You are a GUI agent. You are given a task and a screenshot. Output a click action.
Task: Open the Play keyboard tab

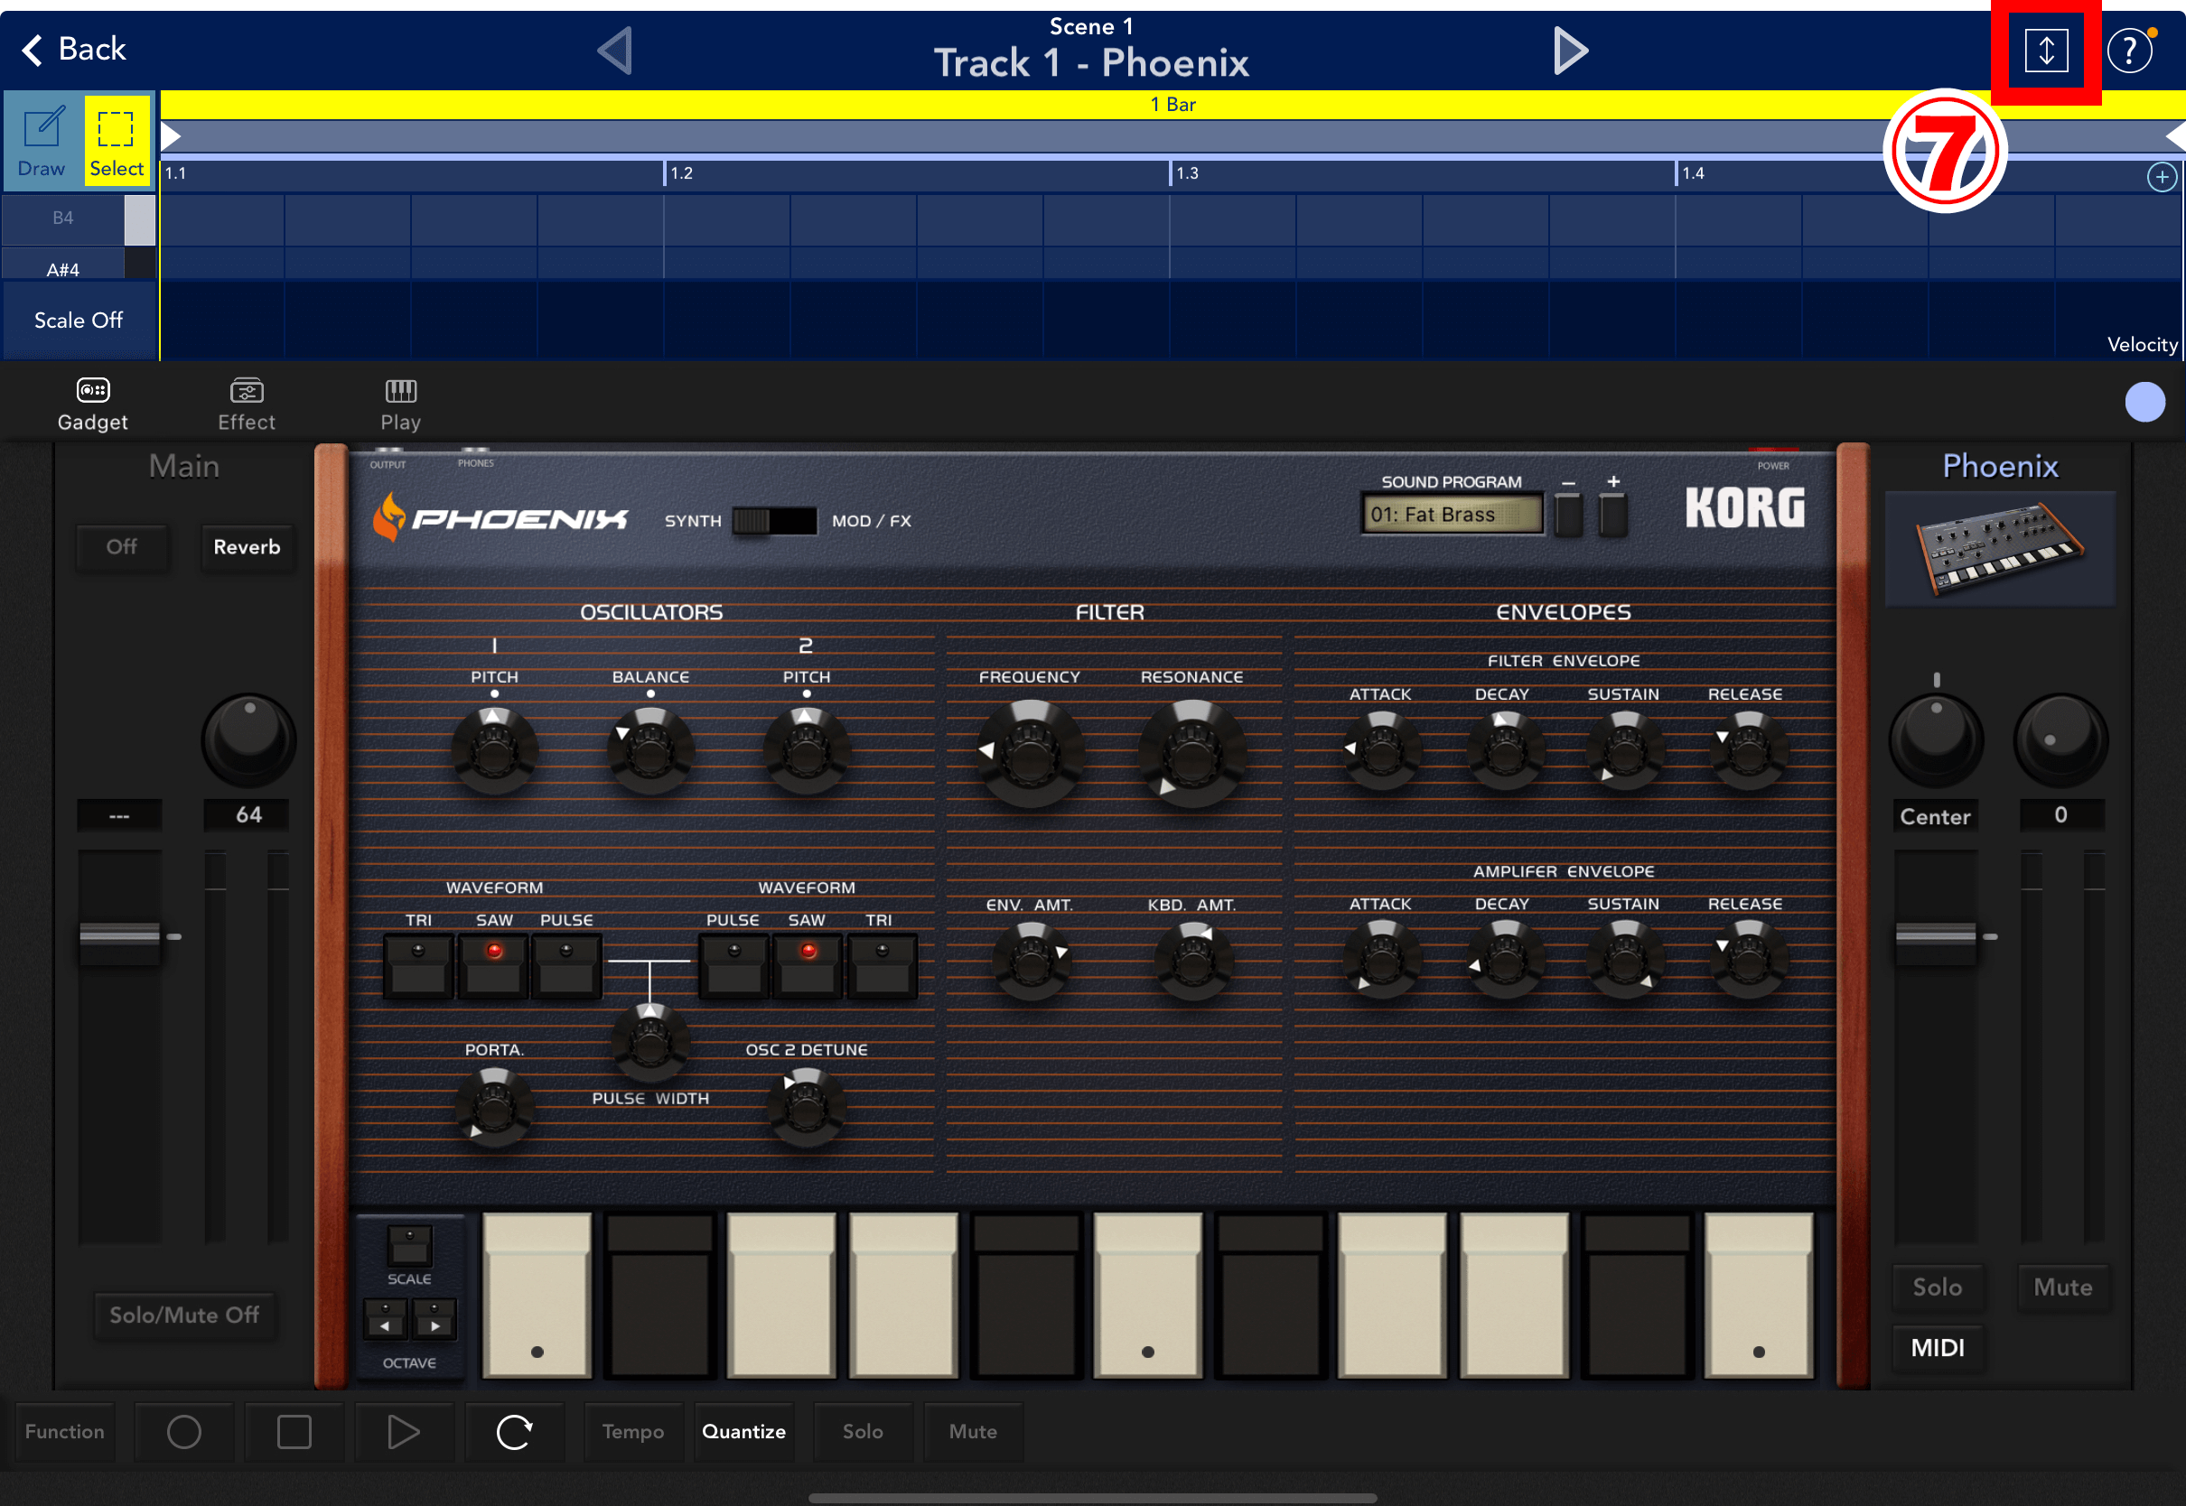point(401,404)
